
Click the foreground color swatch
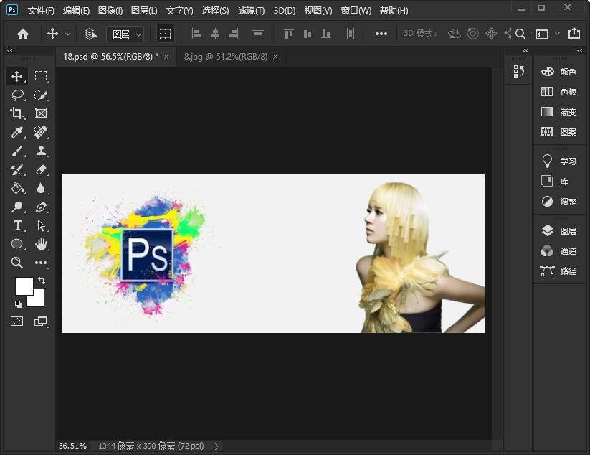point(24,286)
